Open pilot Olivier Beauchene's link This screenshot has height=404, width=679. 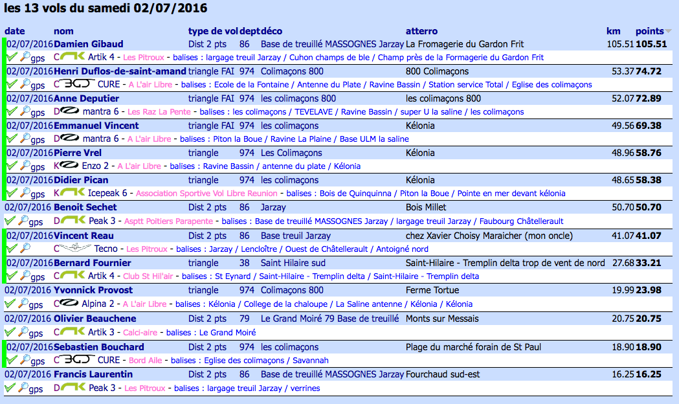[x=95, y=319]
